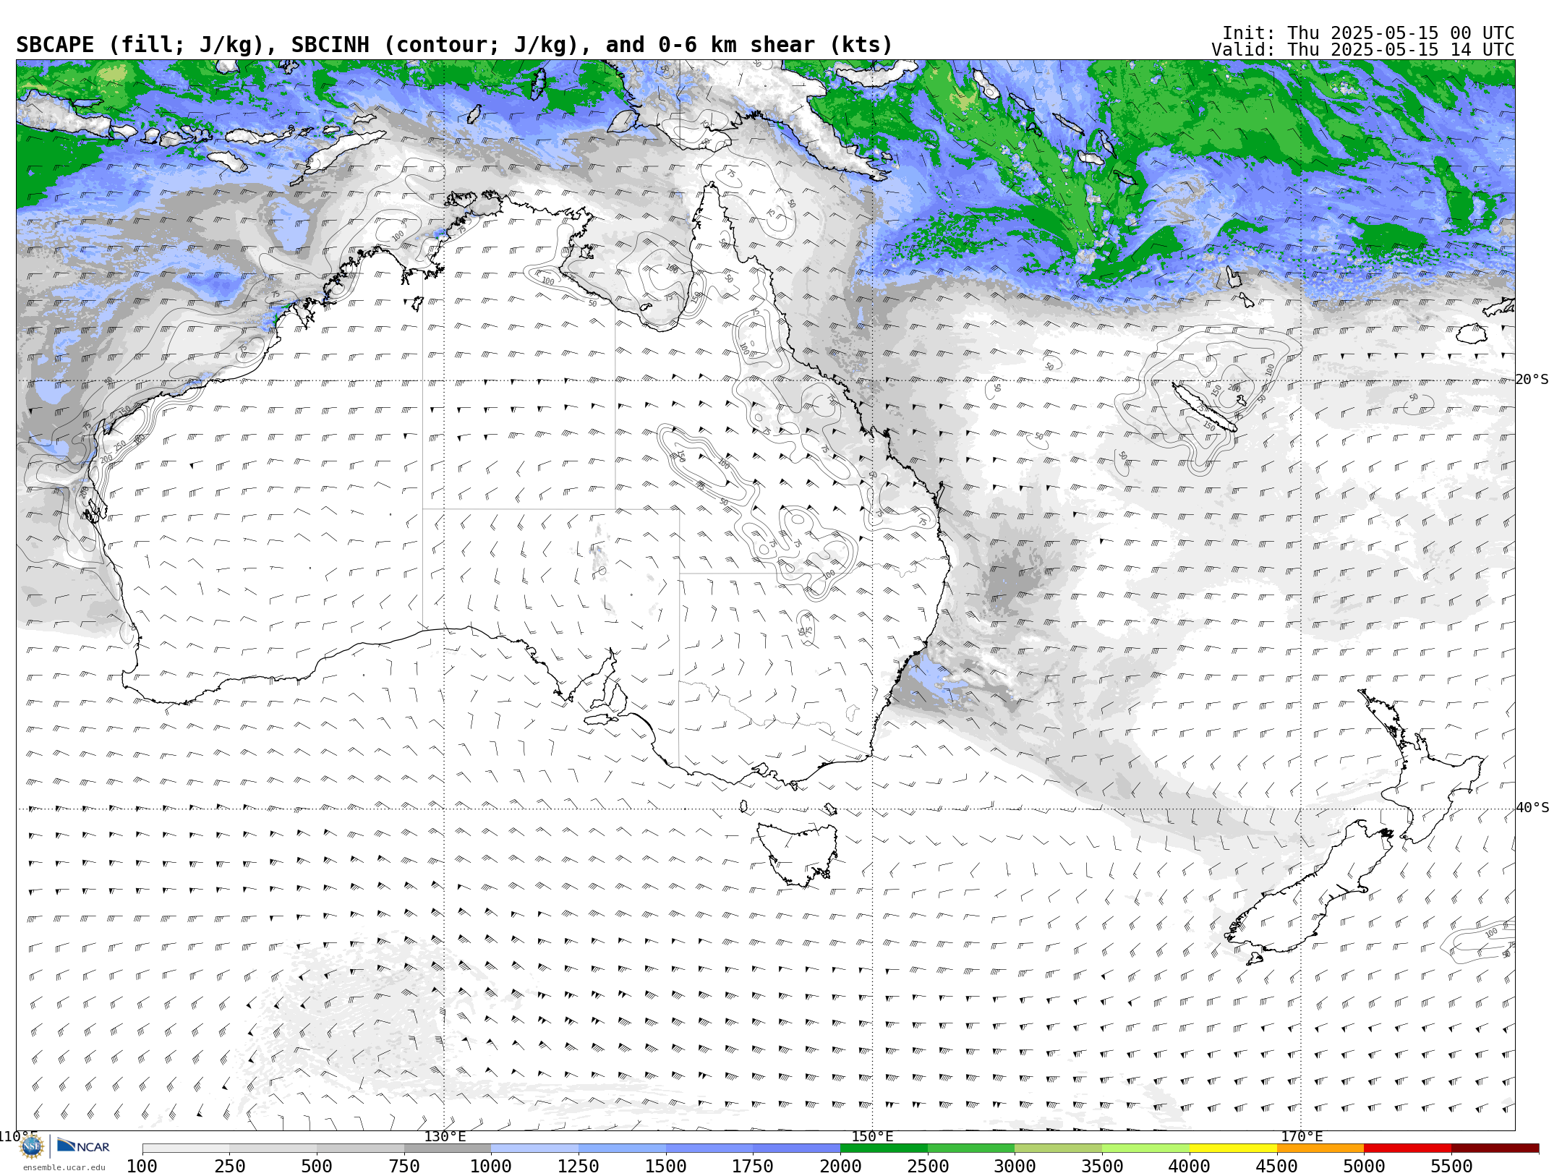The height and width of the screenshot is (1176, 1562).
Task: Click the lightest gray 100–250 colorbar segment
Action: pyautogui.click(x=186, y=1149)
